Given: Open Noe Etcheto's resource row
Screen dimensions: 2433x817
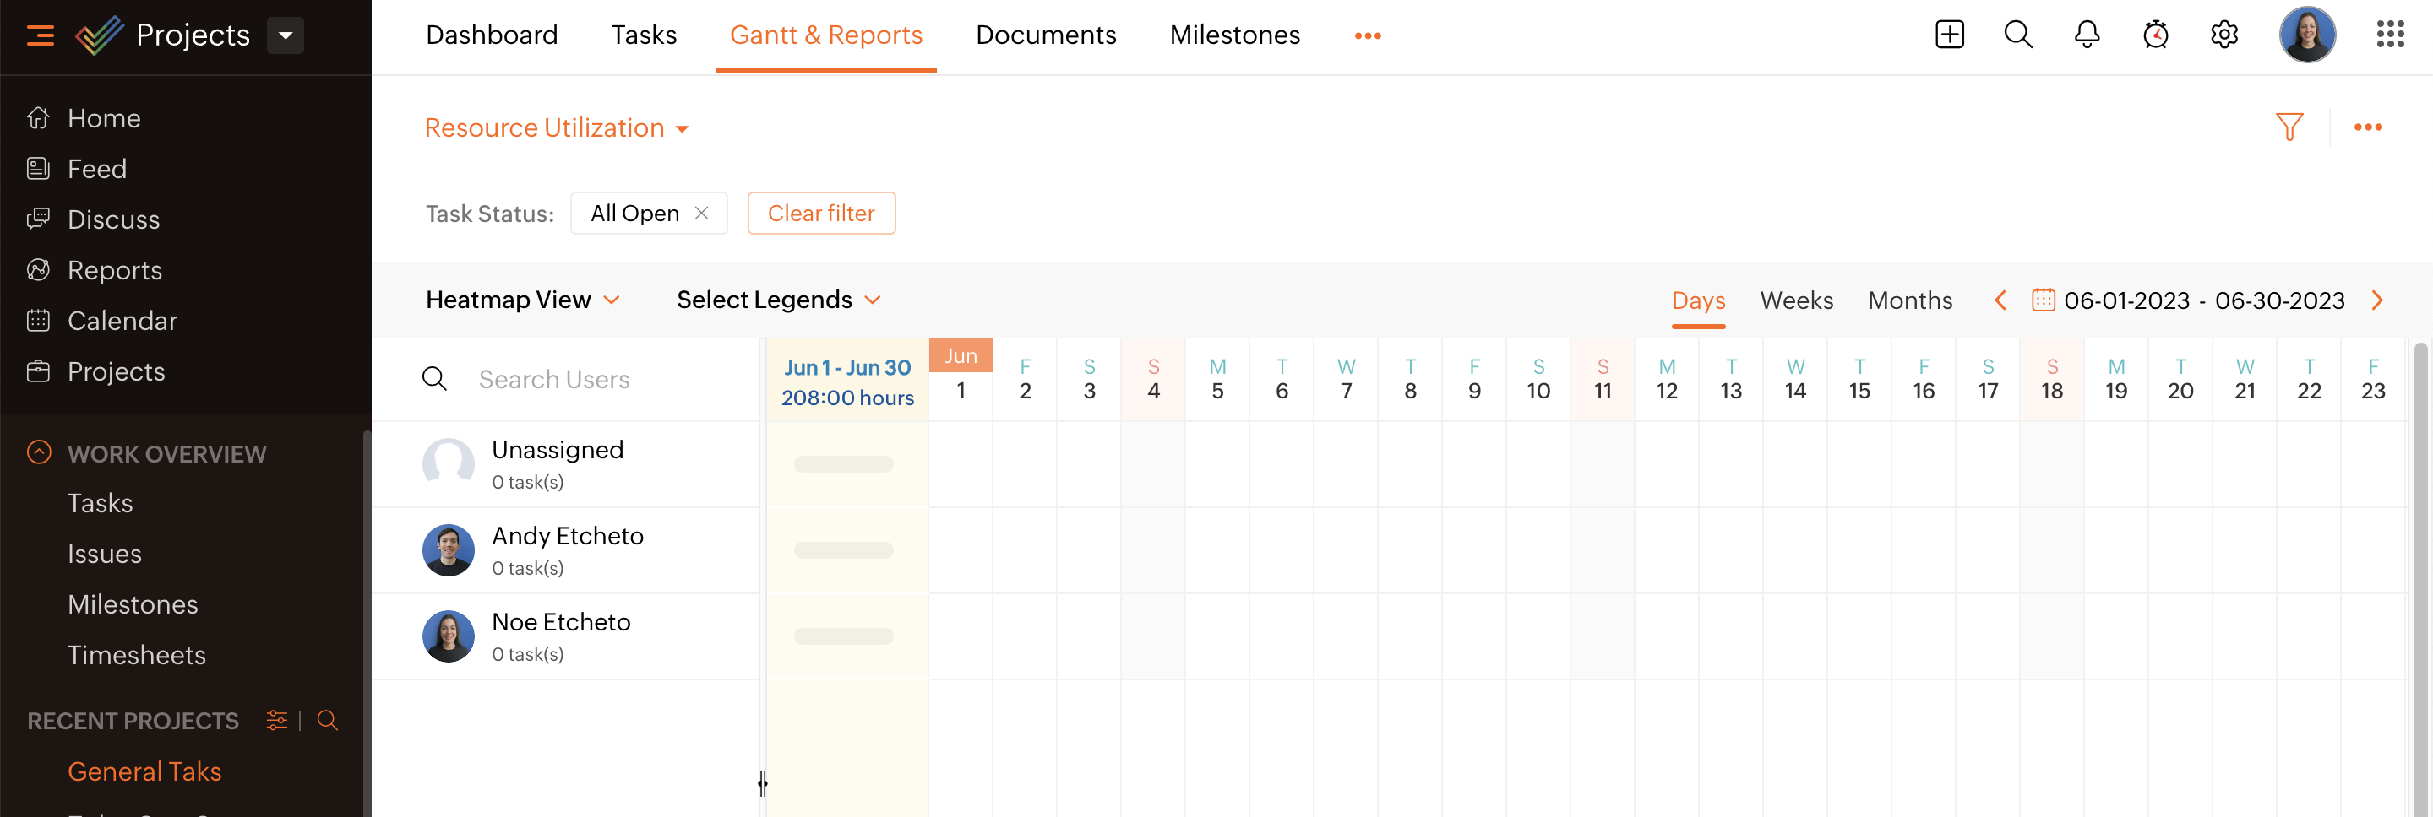Looking at the screenshot, I should [x=566, y=637].
